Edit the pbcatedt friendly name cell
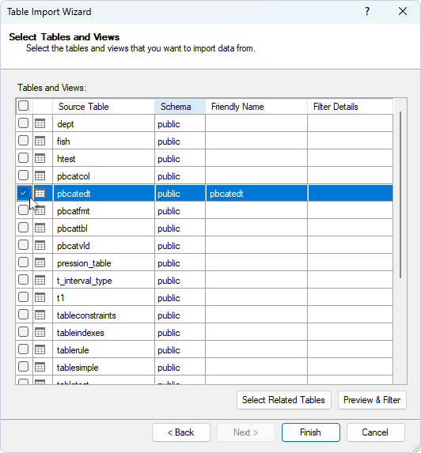 tap(256, 193)
